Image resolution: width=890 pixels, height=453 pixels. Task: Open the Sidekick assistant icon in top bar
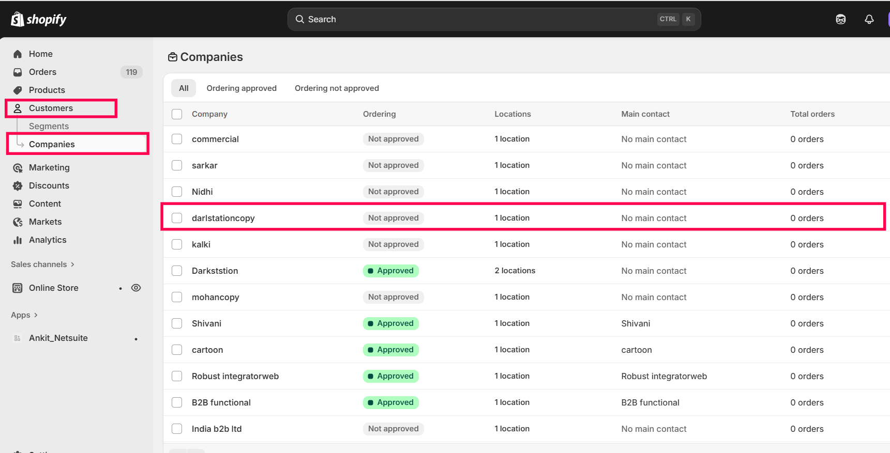click(840, 19)
